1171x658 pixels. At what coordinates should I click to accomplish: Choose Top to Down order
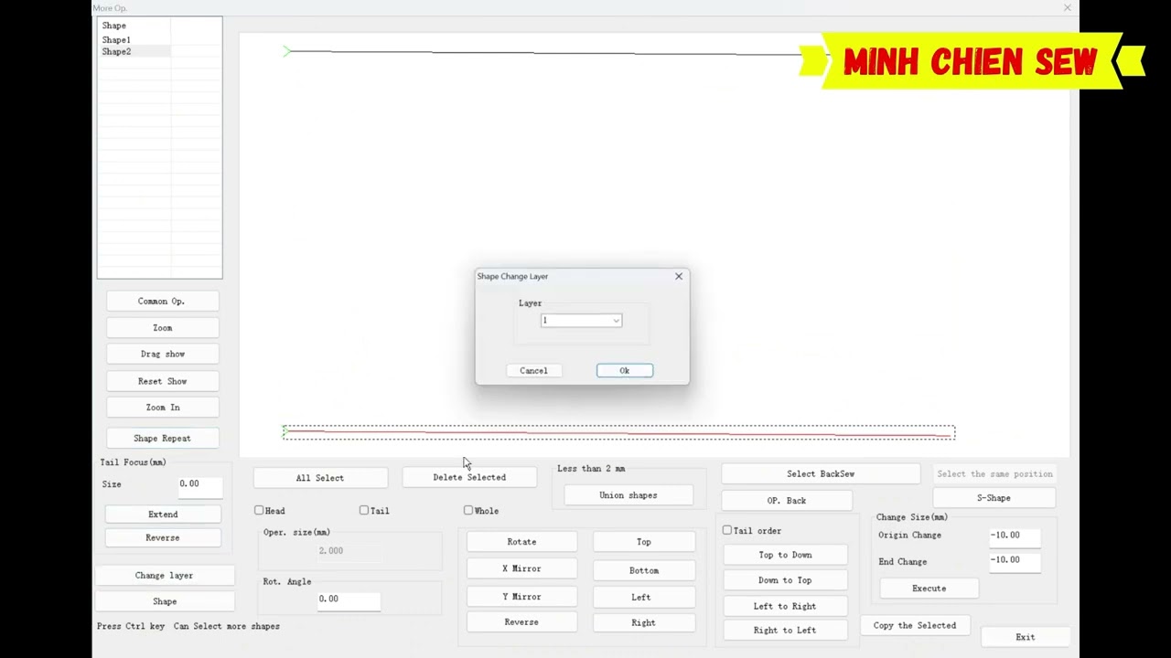click(785, 555)
